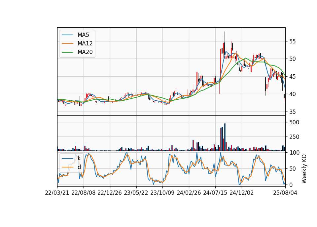The width and height of the screenshot is (317, 227).
Task: Click the 24/02/26 date label
Action: 189,193
